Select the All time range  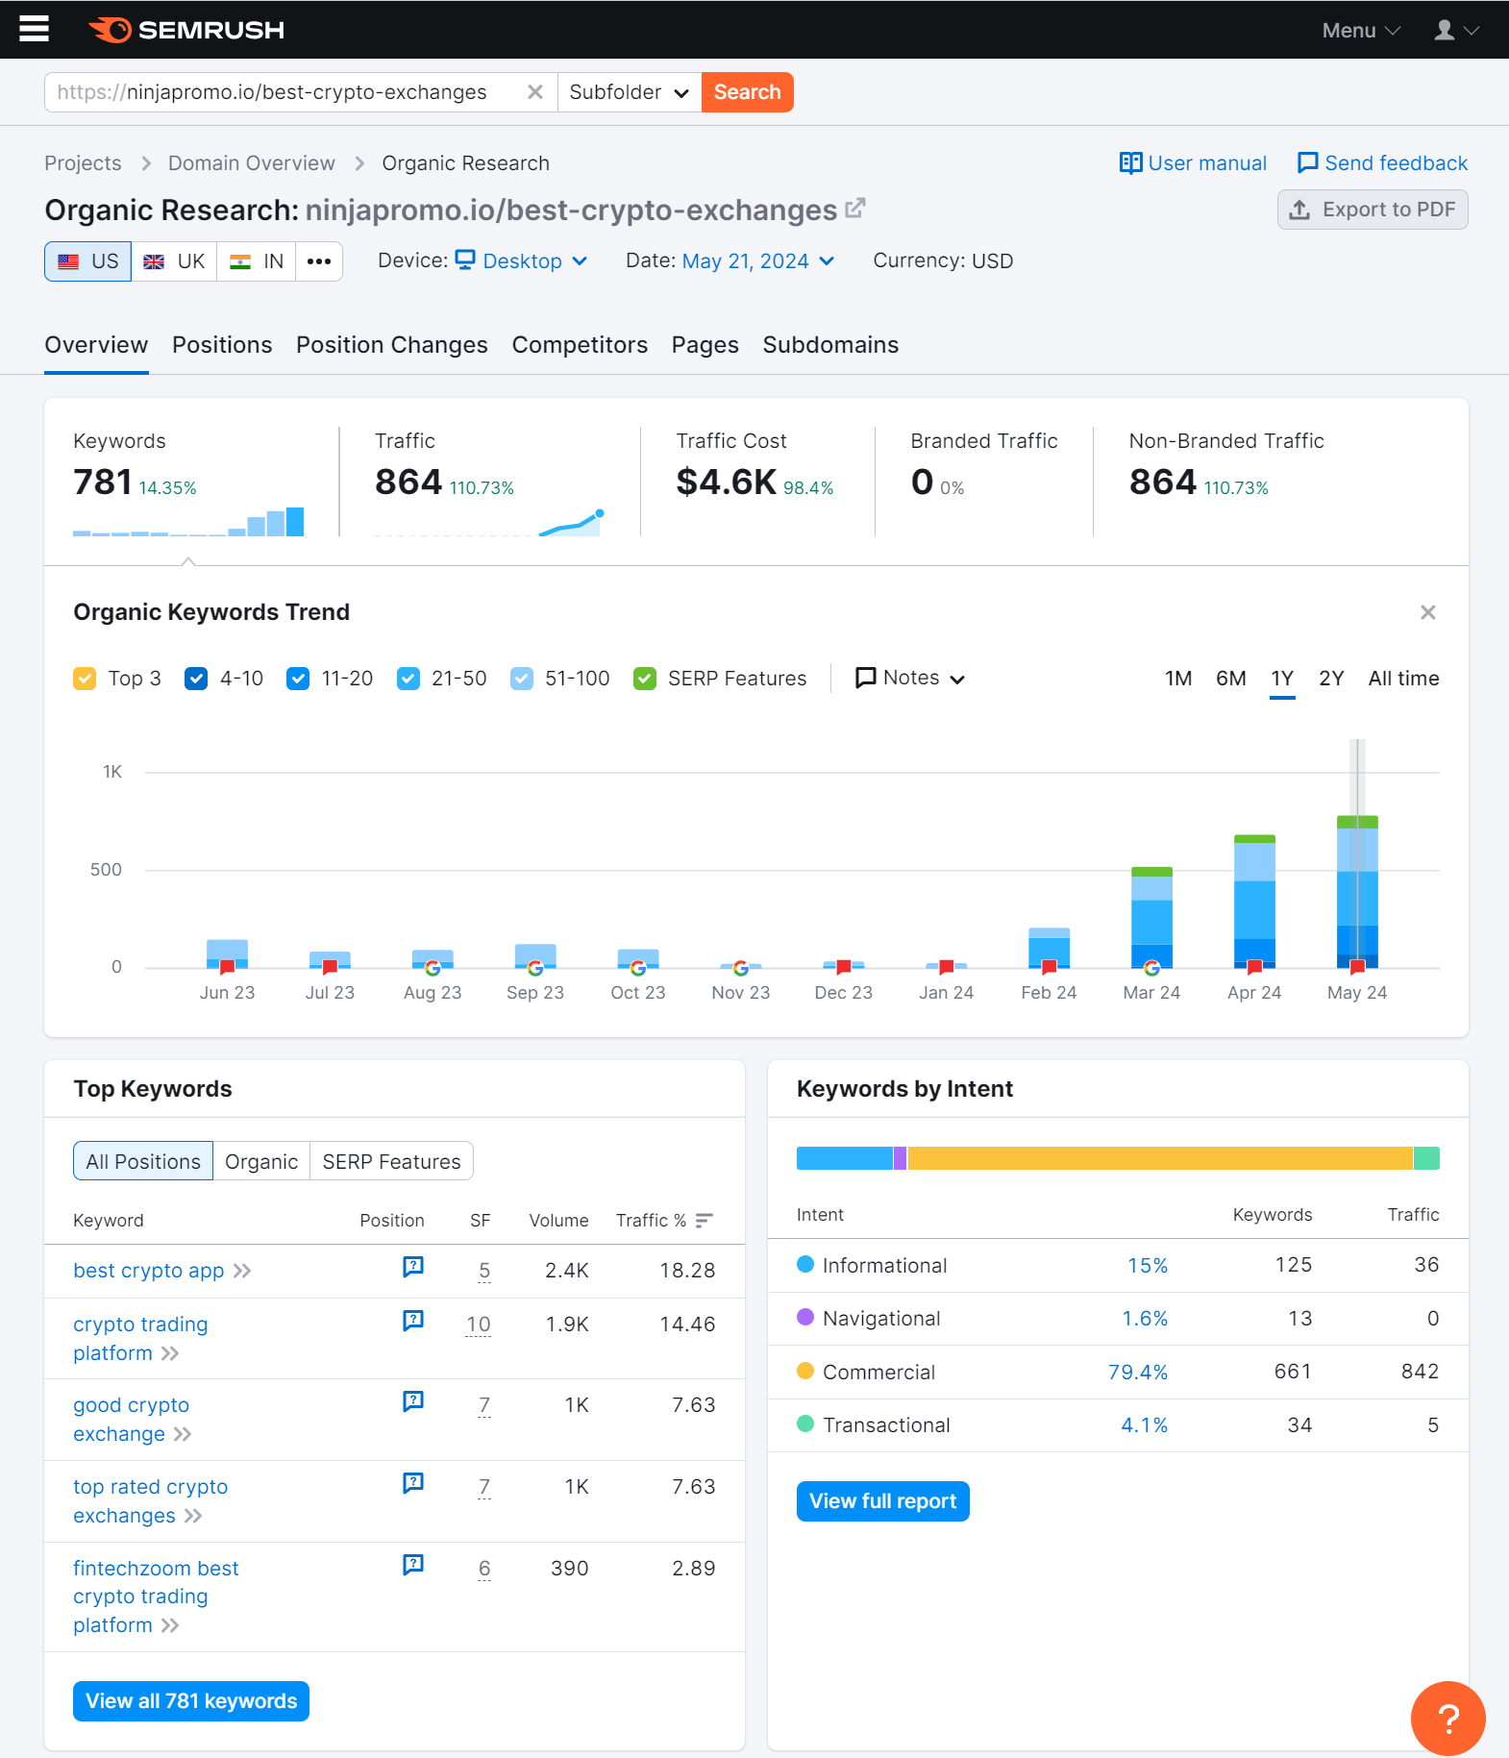[x=1403, y=679]
